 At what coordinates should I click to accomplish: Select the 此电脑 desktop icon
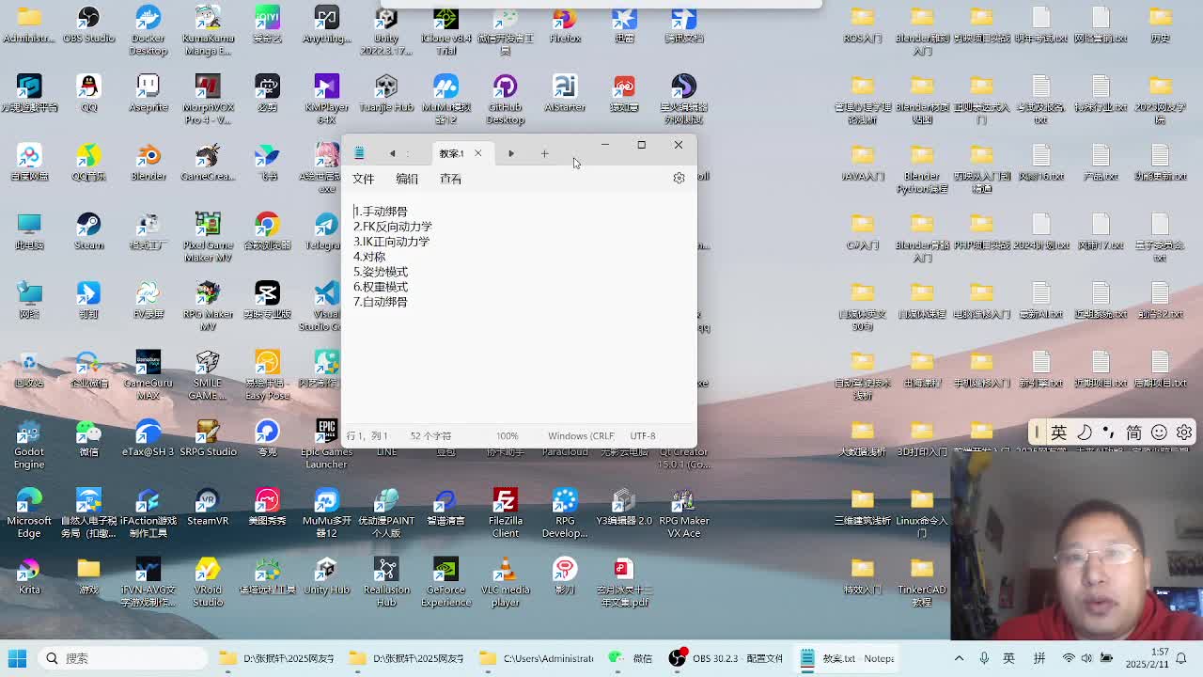pos(29,231)
